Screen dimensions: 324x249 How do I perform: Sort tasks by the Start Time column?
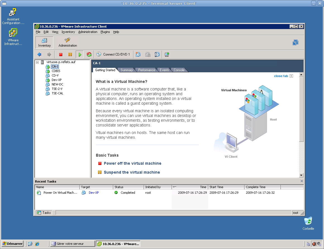pos(226,187)
